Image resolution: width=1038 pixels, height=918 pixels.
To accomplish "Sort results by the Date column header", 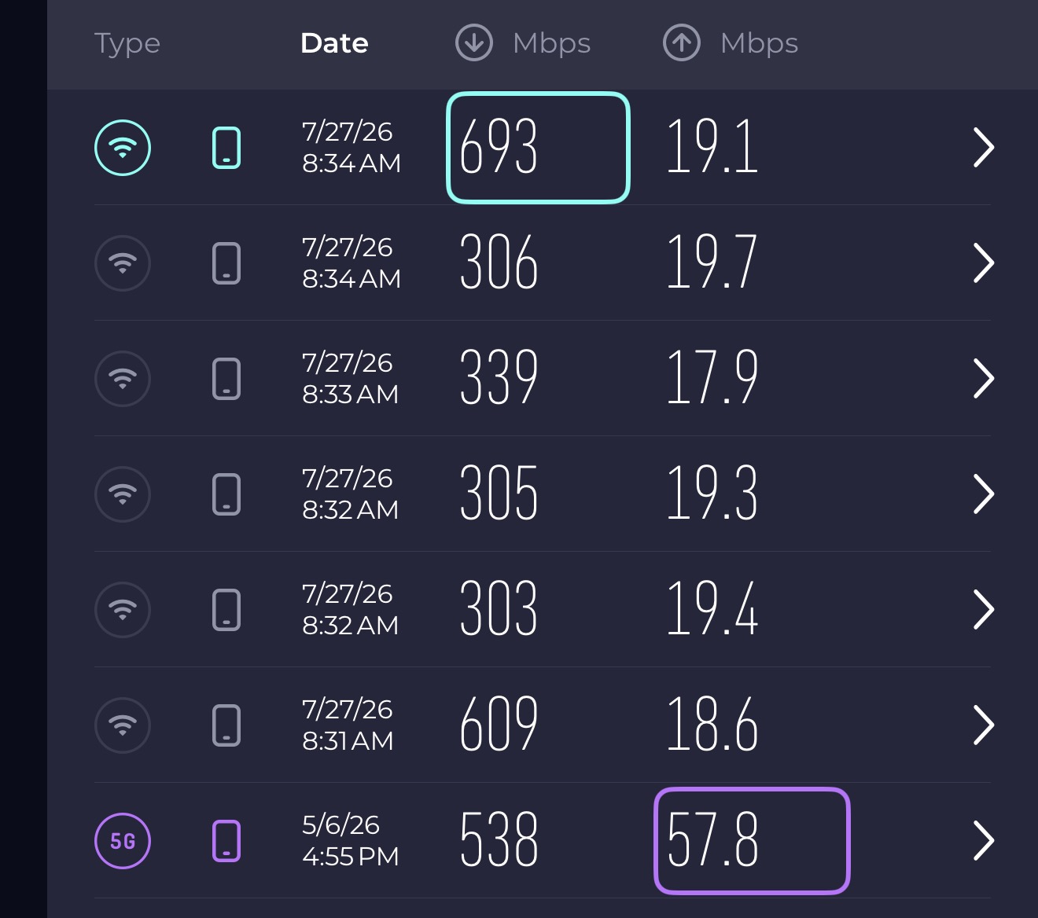I will click(334, 43).
